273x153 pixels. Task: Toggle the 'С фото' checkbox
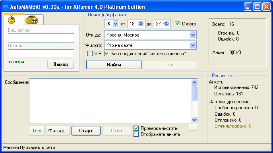177,24
